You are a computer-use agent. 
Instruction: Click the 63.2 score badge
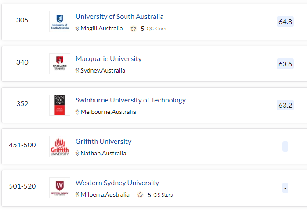pyautogui.click(x=285, y=105)
